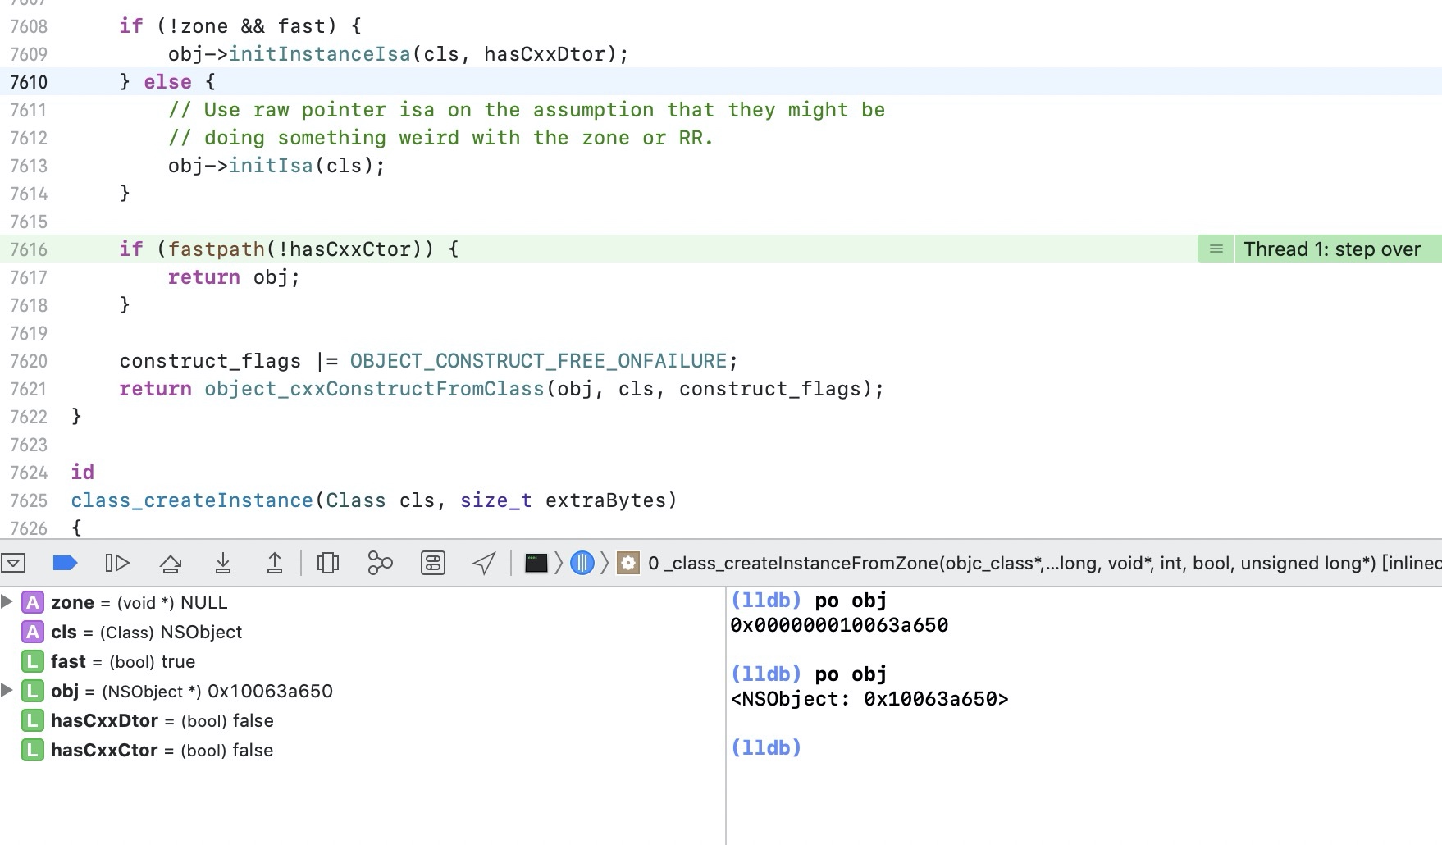Click the continue program execution button
This screenshot has width=1442, height=845.
117,563
